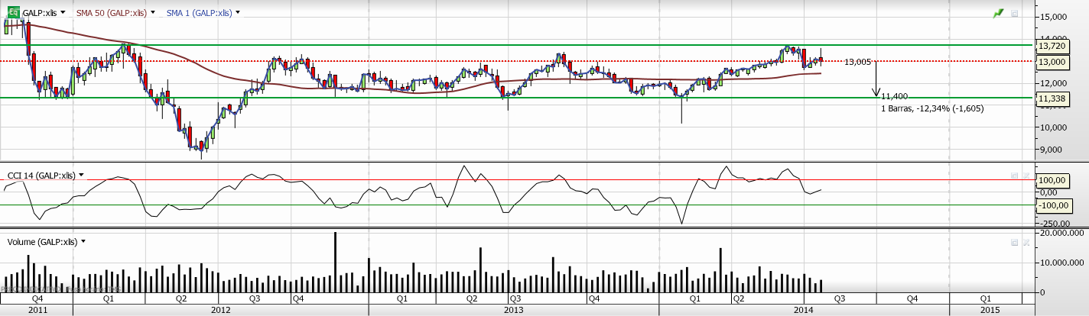
Task: Click the left panel icon in CCI pane
Action: 1015,176
